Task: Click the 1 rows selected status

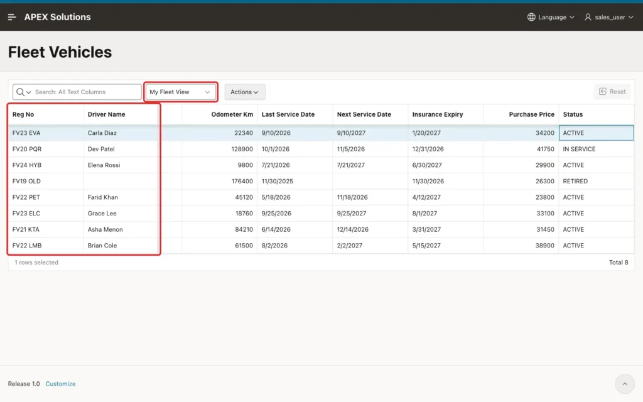Action: point(36,262)
